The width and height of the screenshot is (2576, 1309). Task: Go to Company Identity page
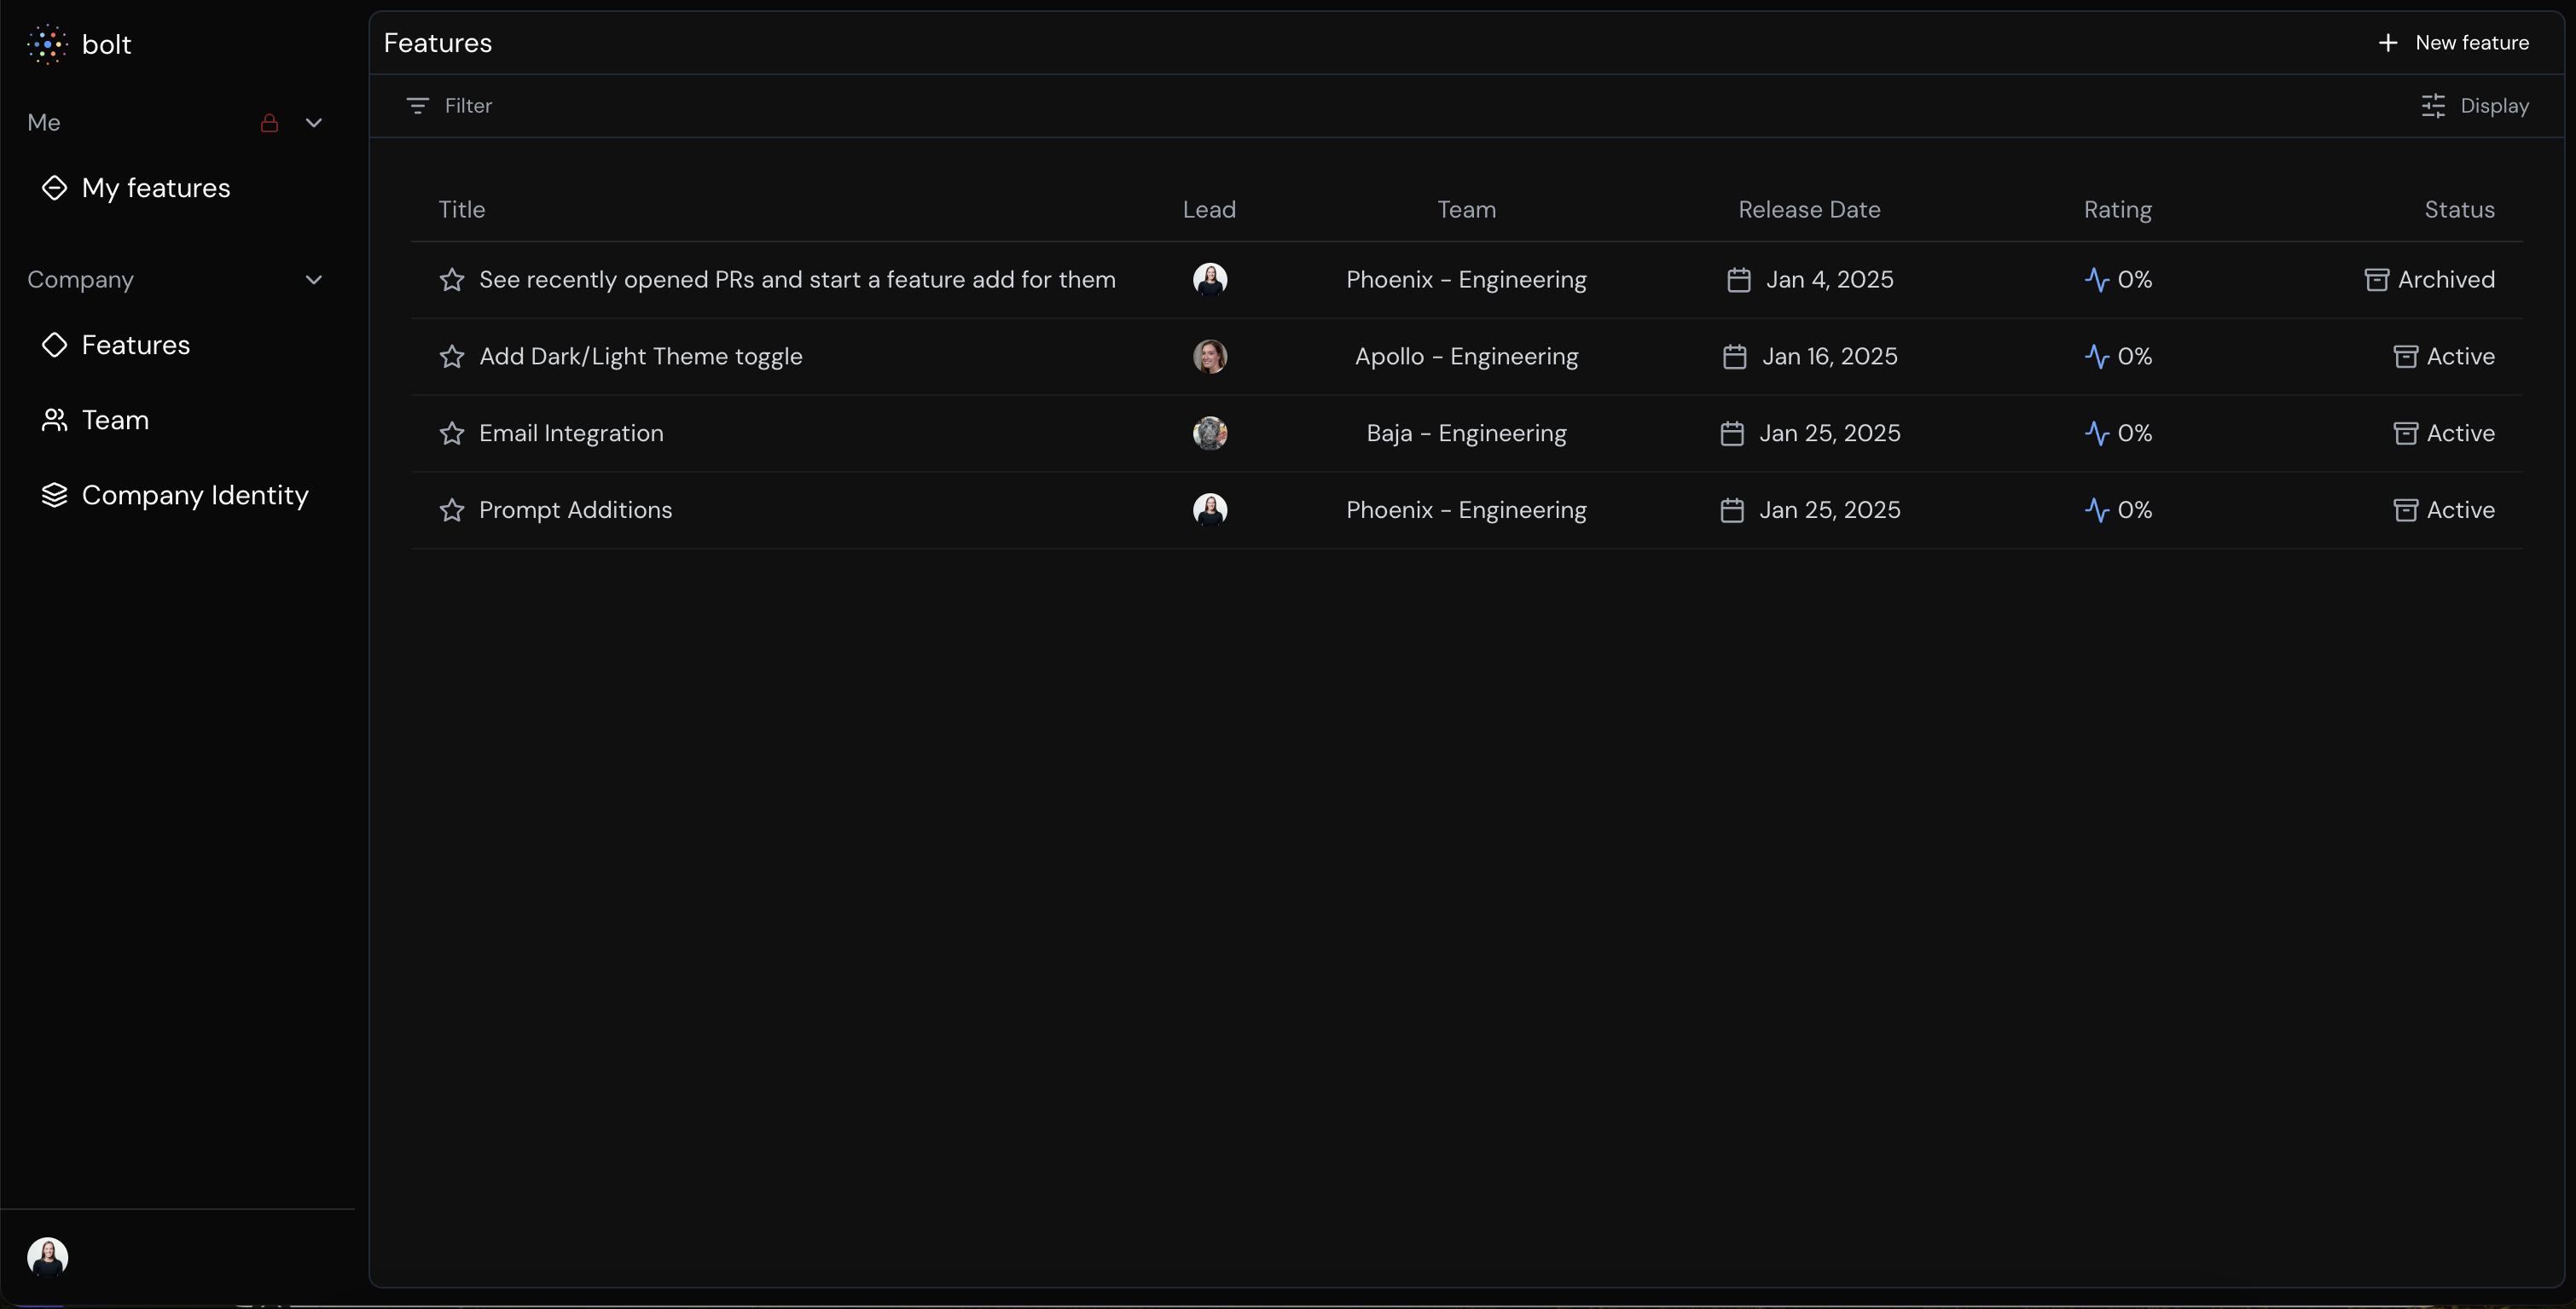(194, 496)
